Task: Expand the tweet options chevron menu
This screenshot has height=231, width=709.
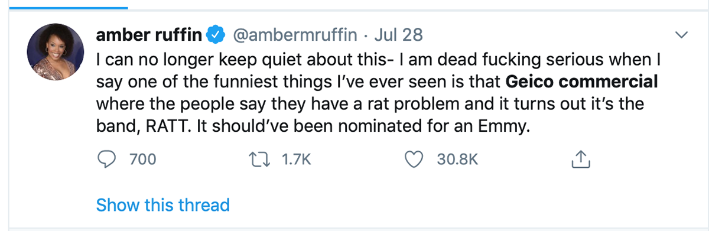Action: (681, 36)
